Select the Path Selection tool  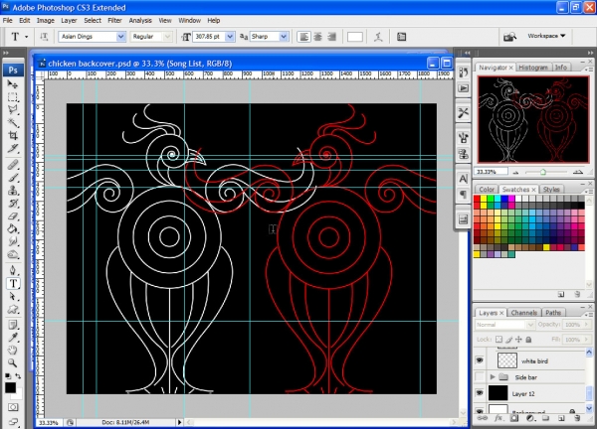coord(13,296)
